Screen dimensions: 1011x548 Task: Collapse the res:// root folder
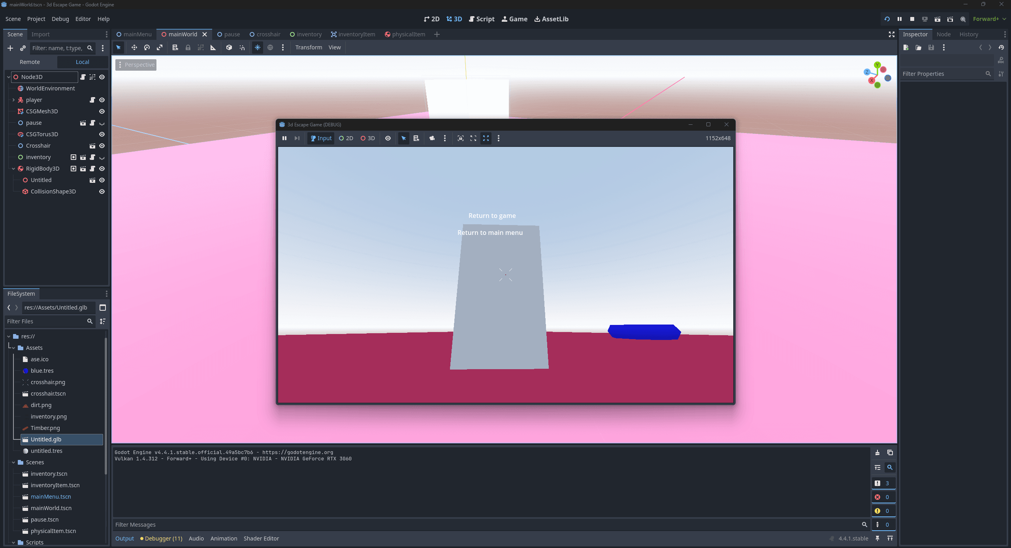point(9,336)
